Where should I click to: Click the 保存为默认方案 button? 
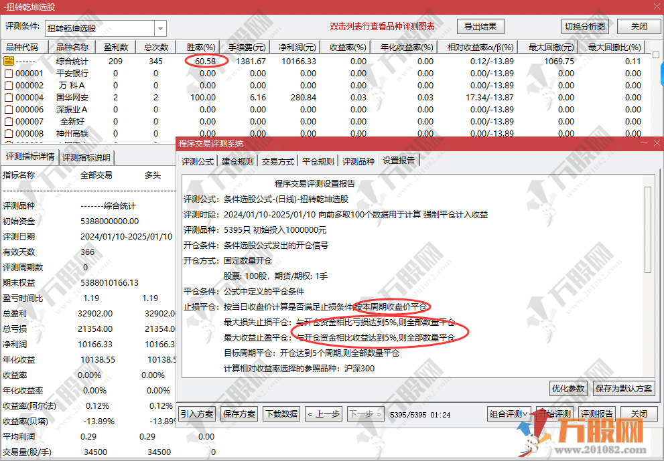(x=624, y=388)
